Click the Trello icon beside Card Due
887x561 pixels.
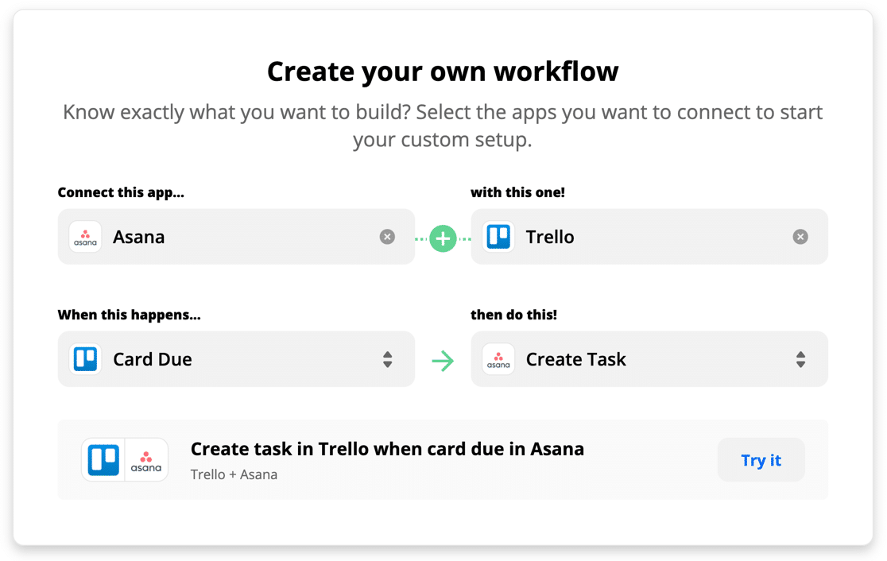[x=85, y=359]
